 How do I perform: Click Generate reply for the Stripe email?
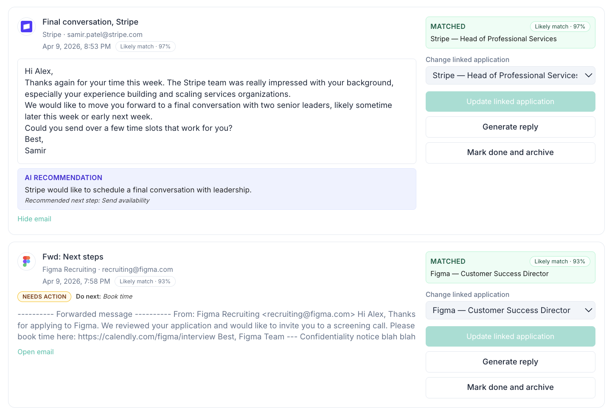[510, 127]
